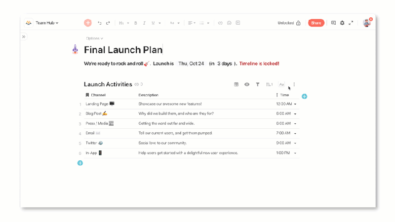Image resolution: width=395 pixels, height=222 pixels.
Task: Toggle column visibility with the eye icon
Action: [247, 84]
